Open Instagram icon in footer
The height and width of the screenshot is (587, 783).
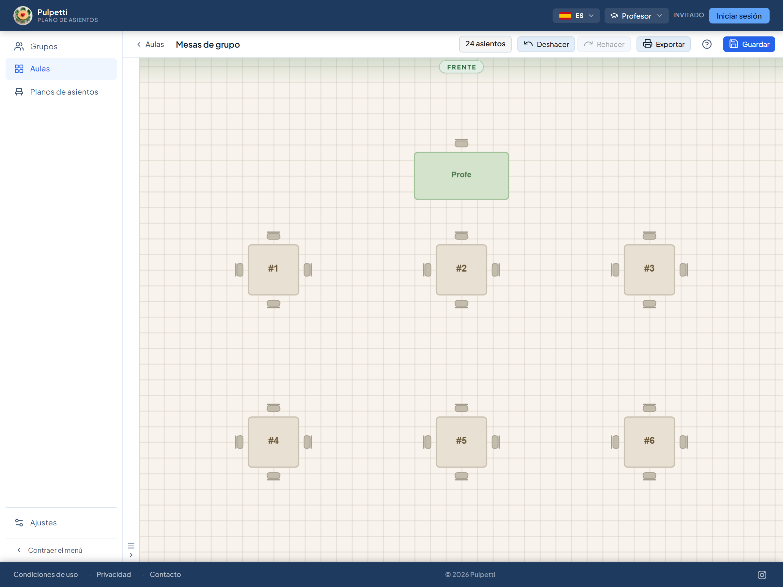762,575
